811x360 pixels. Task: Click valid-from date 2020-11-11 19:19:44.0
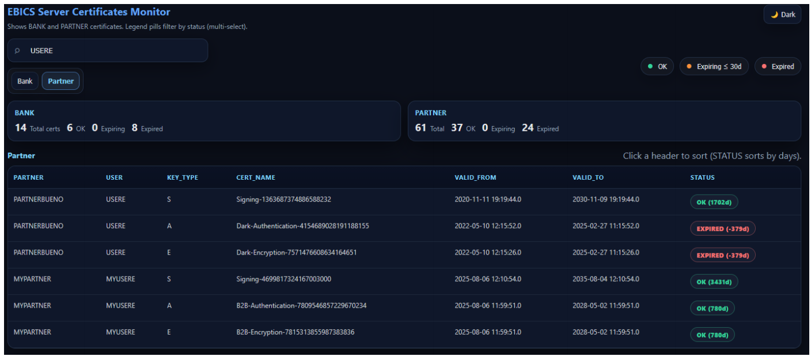(x=487, y=199)
